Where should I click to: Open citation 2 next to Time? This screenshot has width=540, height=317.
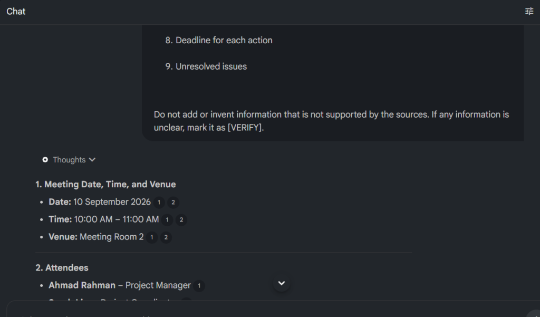tap(181, 220)
